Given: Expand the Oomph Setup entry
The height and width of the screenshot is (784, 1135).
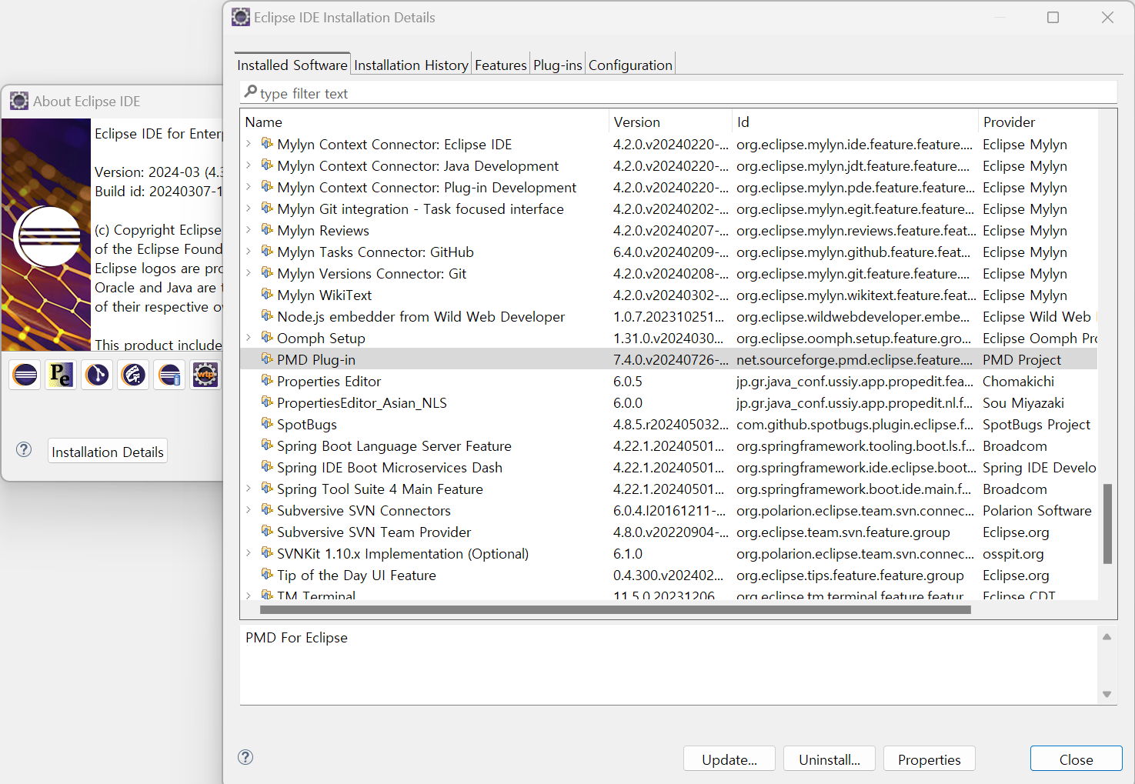Looking at the screenshot, I should coord(249,338).
